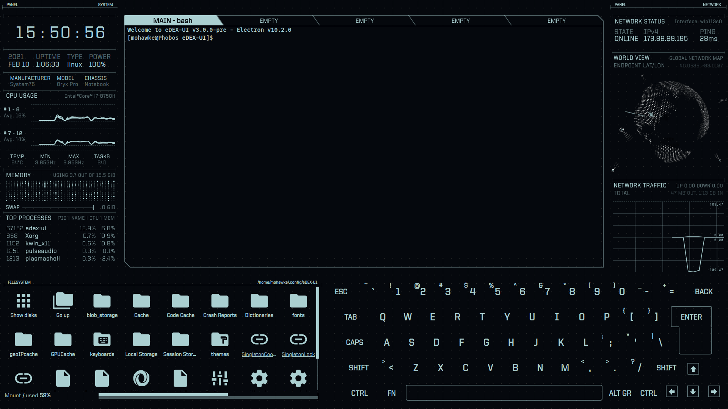Open the blob_storage folder

click(x=102, y=301)
